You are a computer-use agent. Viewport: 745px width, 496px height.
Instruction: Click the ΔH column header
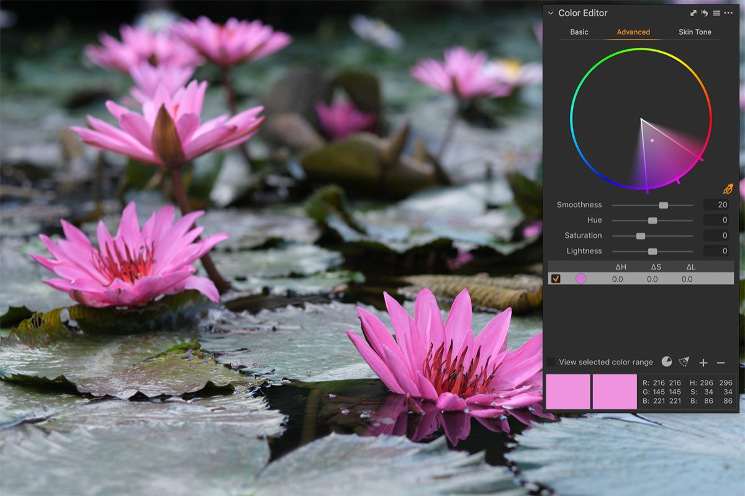pyautogui.click(x=621, y=266)
